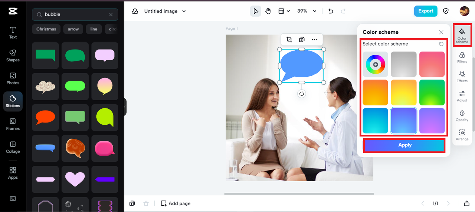Click the Add page button
This screenshot has height=212, width=475.
(x=176, y=203)
